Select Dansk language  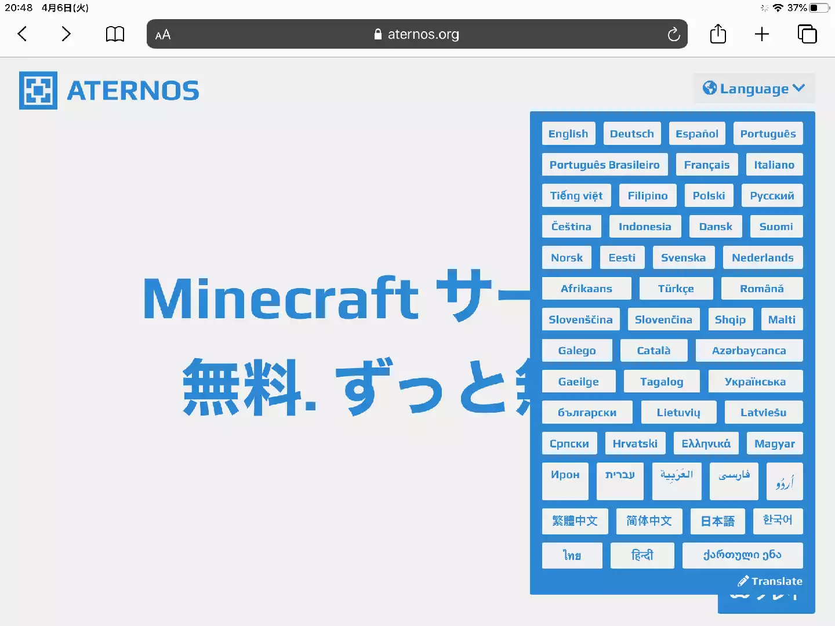716,227
